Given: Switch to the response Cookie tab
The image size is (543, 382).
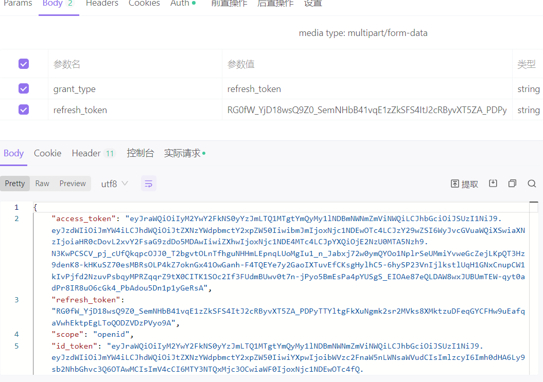Looking at the screenshot, I should pos(47,153).
